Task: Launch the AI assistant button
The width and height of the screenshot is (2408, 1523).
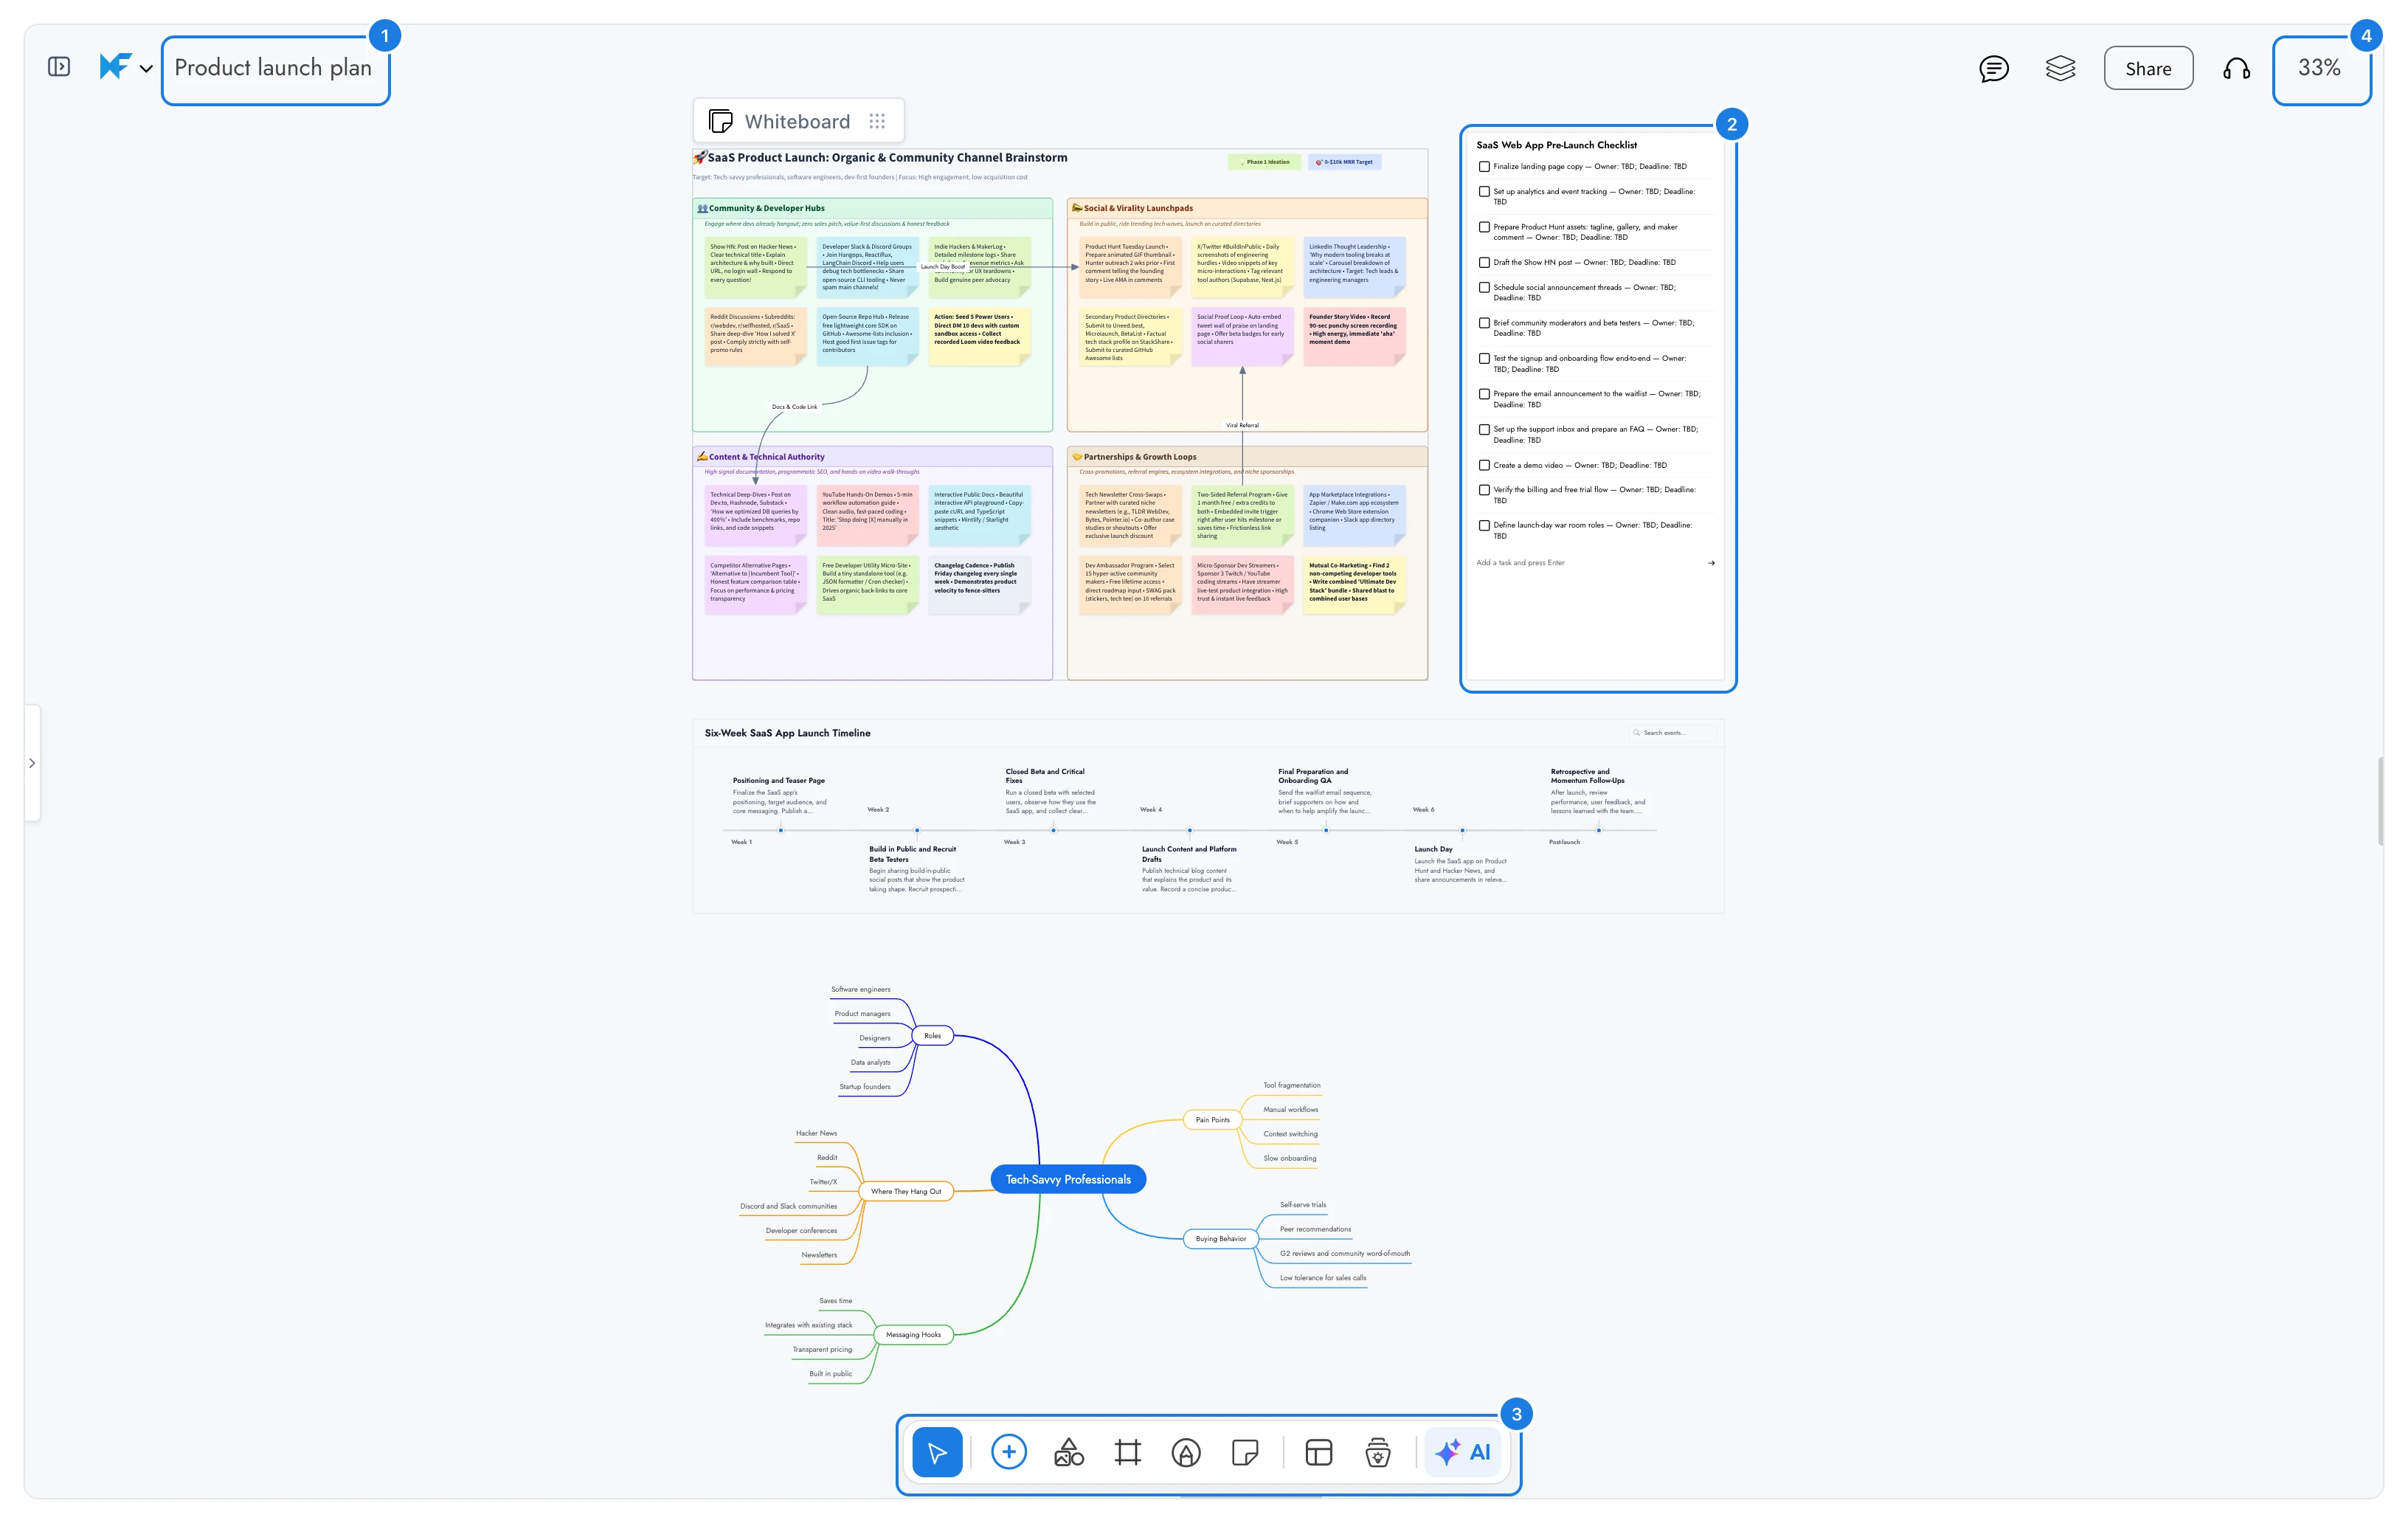Action: click(x=1463, y=1452)
